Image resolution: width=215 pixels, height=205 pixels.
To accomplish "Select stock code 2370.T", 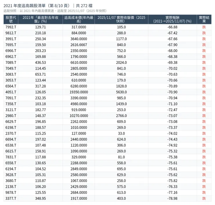I will coord(11,133).
